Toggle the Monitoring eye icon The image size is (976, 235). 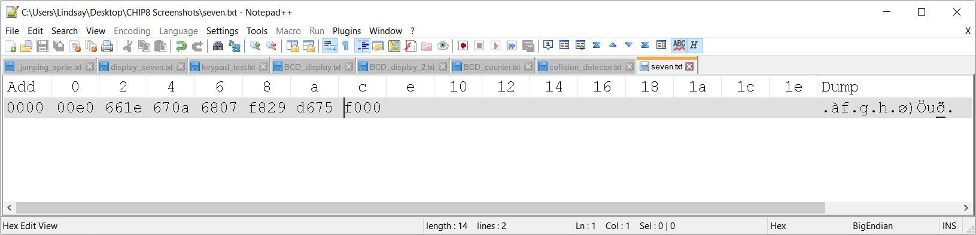tap(443, 45)
